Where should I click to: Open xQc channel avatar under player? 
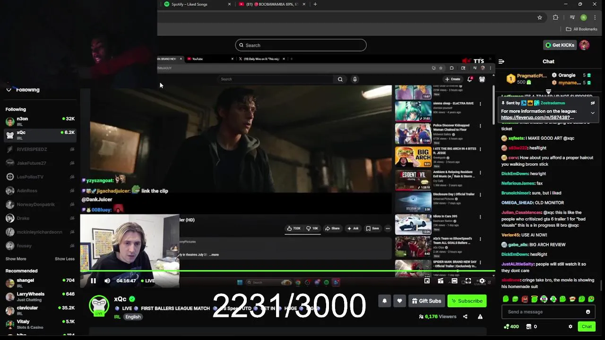click(x=99, y=306)
